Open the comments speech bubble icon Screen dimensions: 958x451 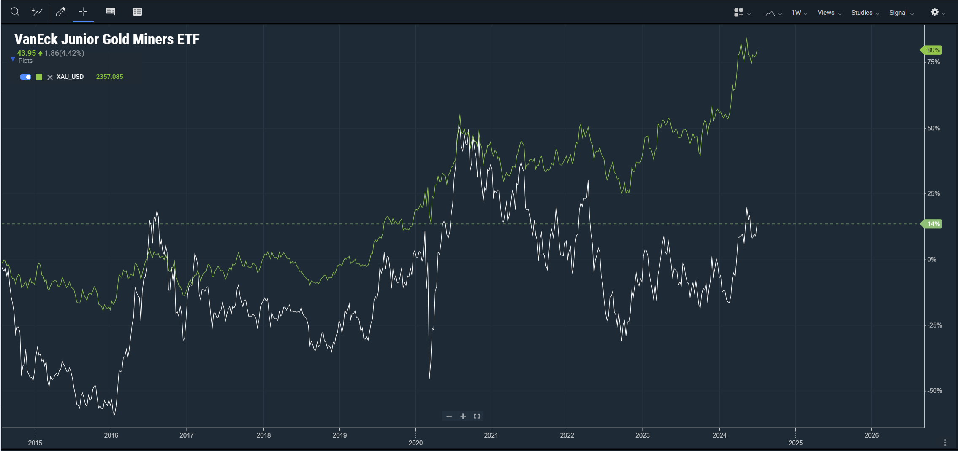click(111, 12)
